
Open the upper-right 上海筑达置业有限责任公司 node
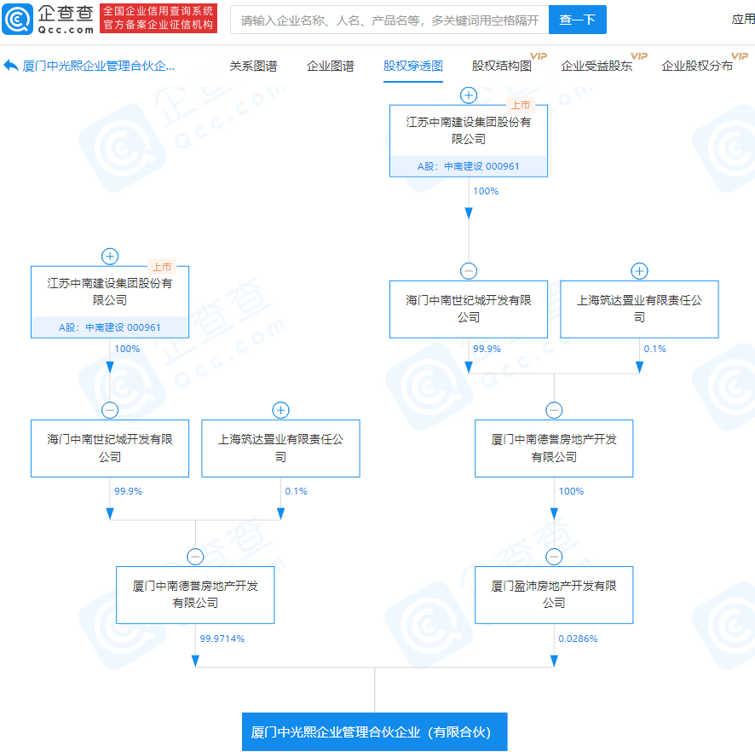pyautogui.click(x=639, y=309)
